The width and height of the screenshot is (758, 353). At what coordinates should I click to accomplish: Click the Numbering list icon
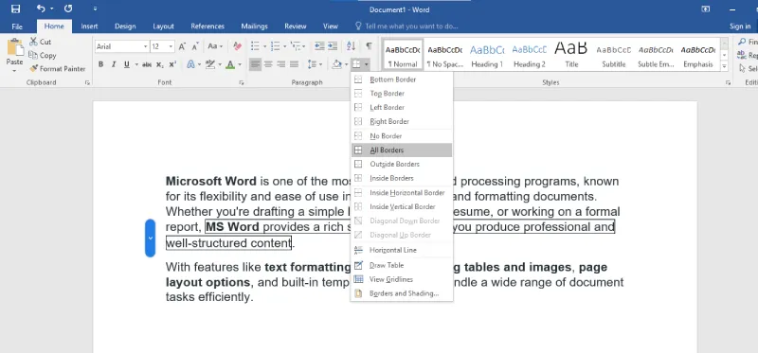(x=276, y=46)
